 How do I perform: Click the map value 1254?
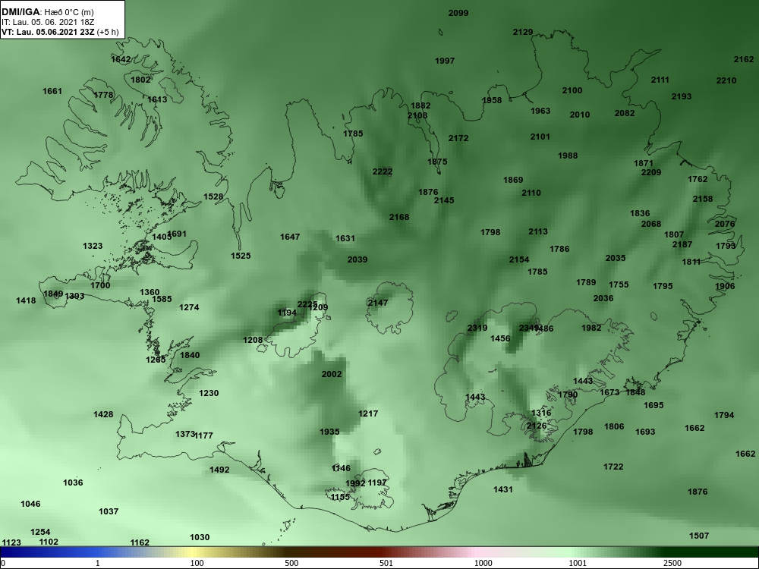(40, 532)
